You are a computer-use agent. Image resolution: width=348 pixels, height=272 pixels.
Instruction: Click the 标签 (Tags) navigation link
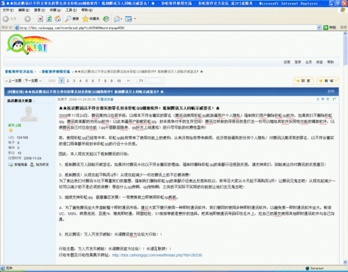(319, 62)
